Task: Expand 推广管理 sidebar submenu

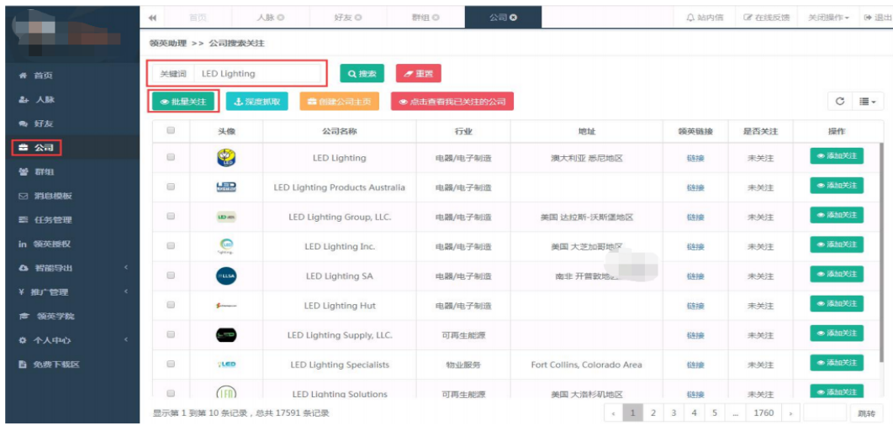Action: (x=72, y=291)
